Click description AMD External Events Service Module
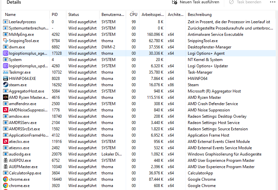This screenshot has height=190, width=278. pyautogui.click(x=220, y=148)
